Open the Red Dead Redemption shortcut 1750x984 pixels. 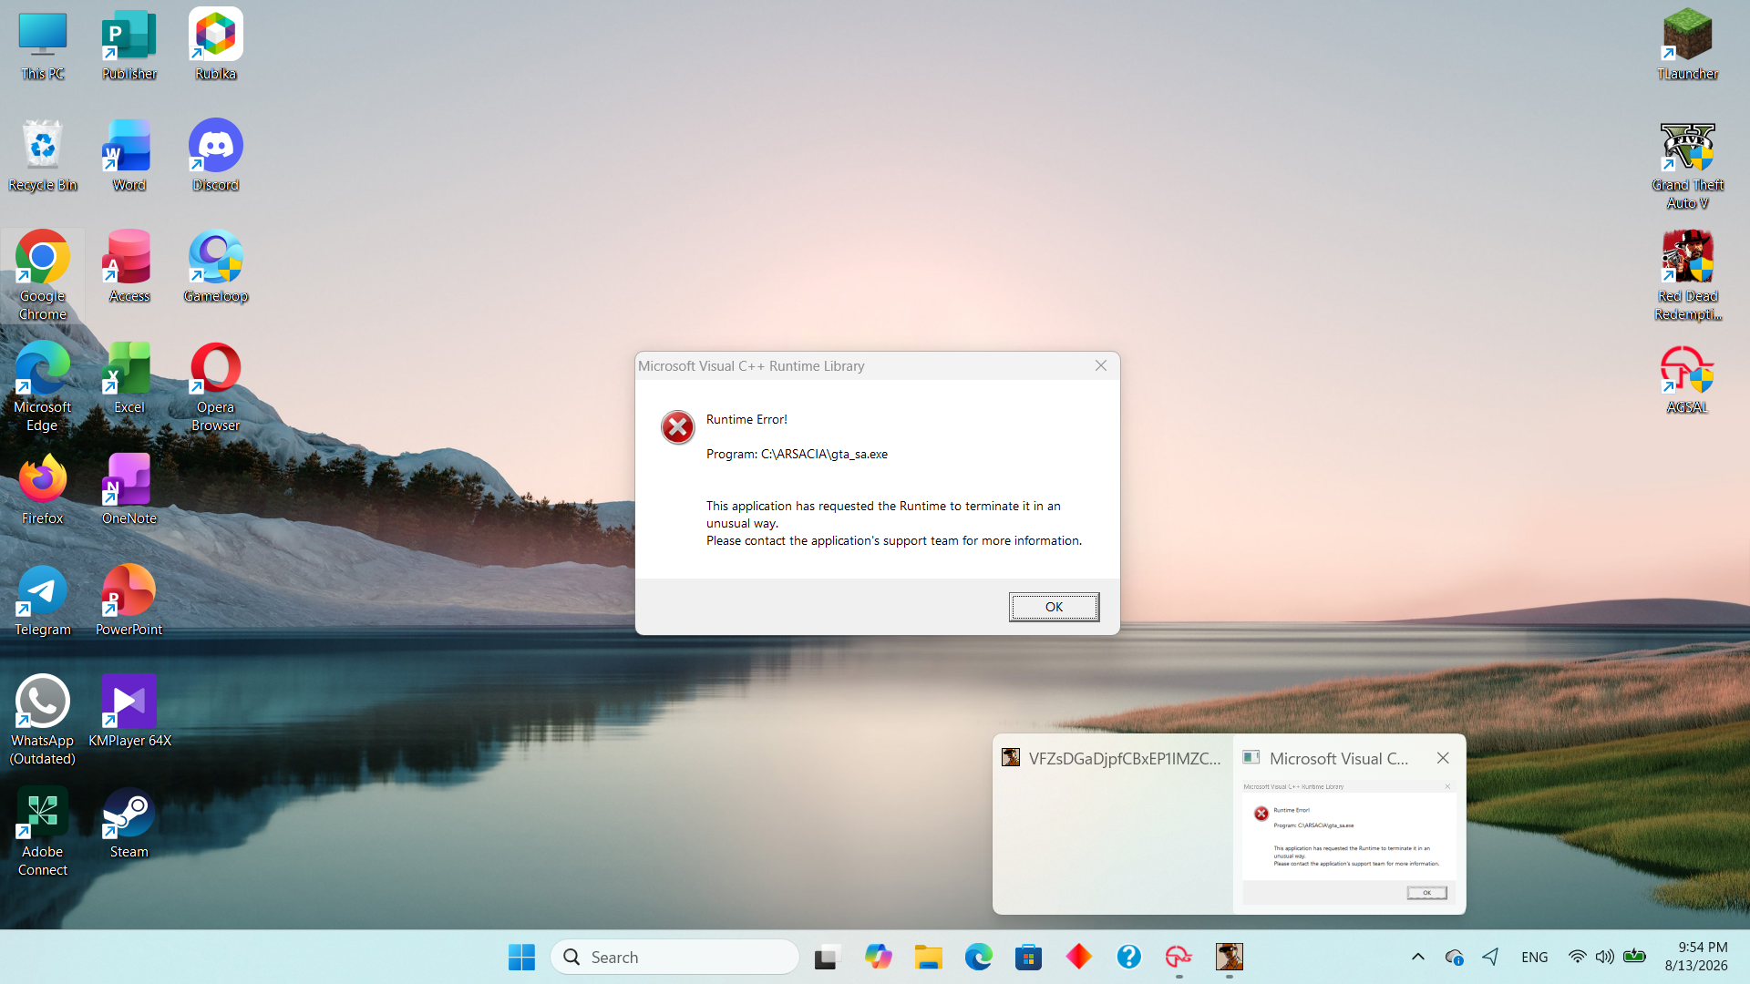(1687, 276)
